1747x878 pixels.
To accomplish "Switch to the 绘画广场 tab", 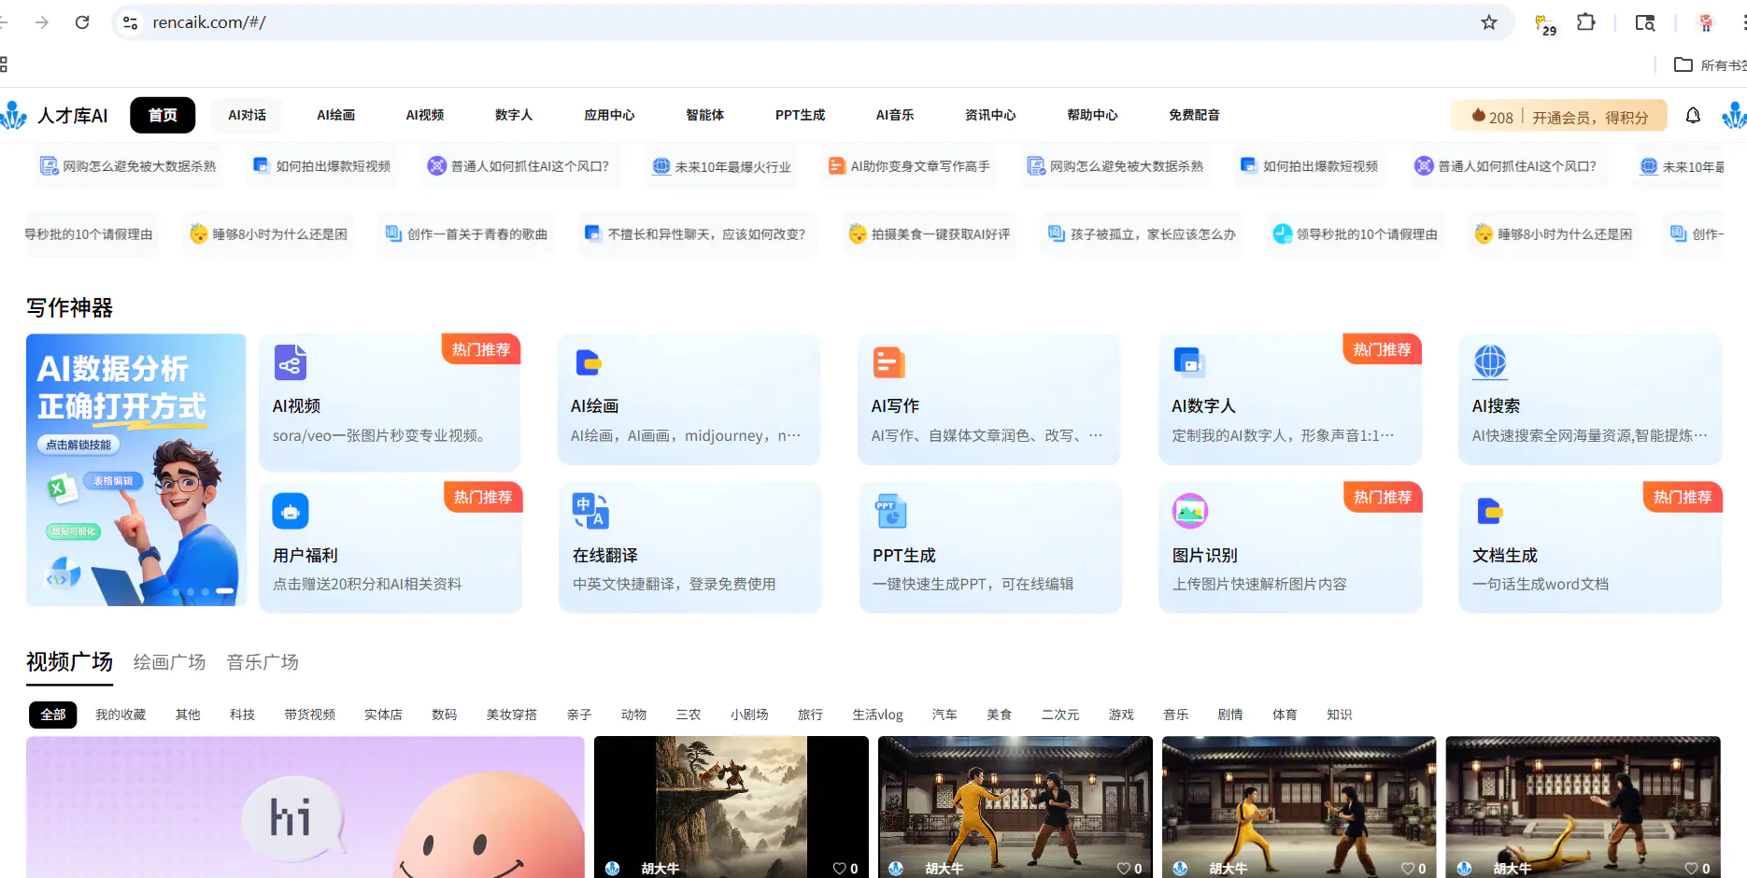I will tap(169, 662).
